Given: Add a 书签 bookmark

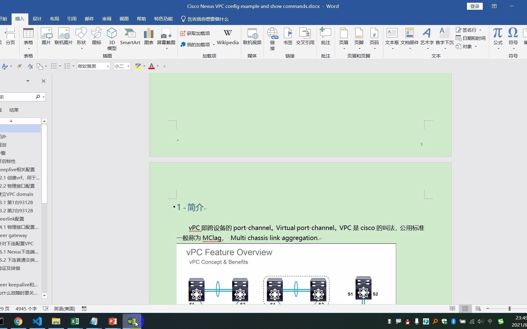Looking at the screenshot, I should coord(288,37).
